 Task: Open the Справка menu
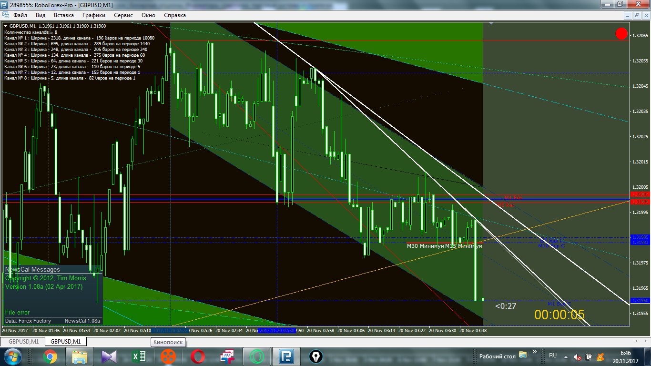175,15
